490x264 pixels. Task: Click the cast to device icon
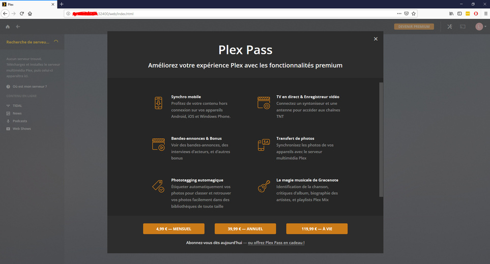tap(463, 27)
